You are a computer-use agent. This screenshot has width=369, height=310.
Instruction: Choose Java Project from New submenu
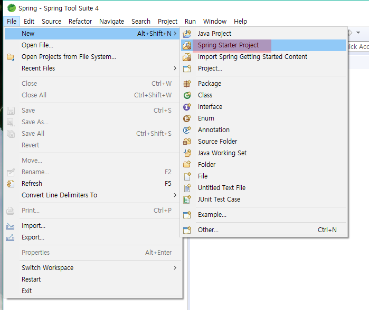pos(264,34)
